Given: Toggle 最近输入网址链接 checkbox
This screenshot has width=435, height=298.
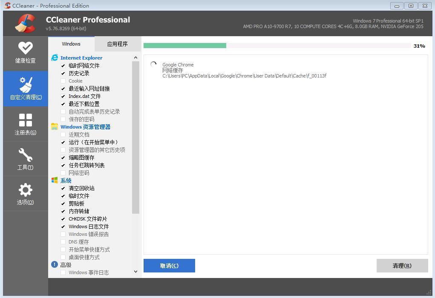Looking at the screenshot, I should (63, 89).
